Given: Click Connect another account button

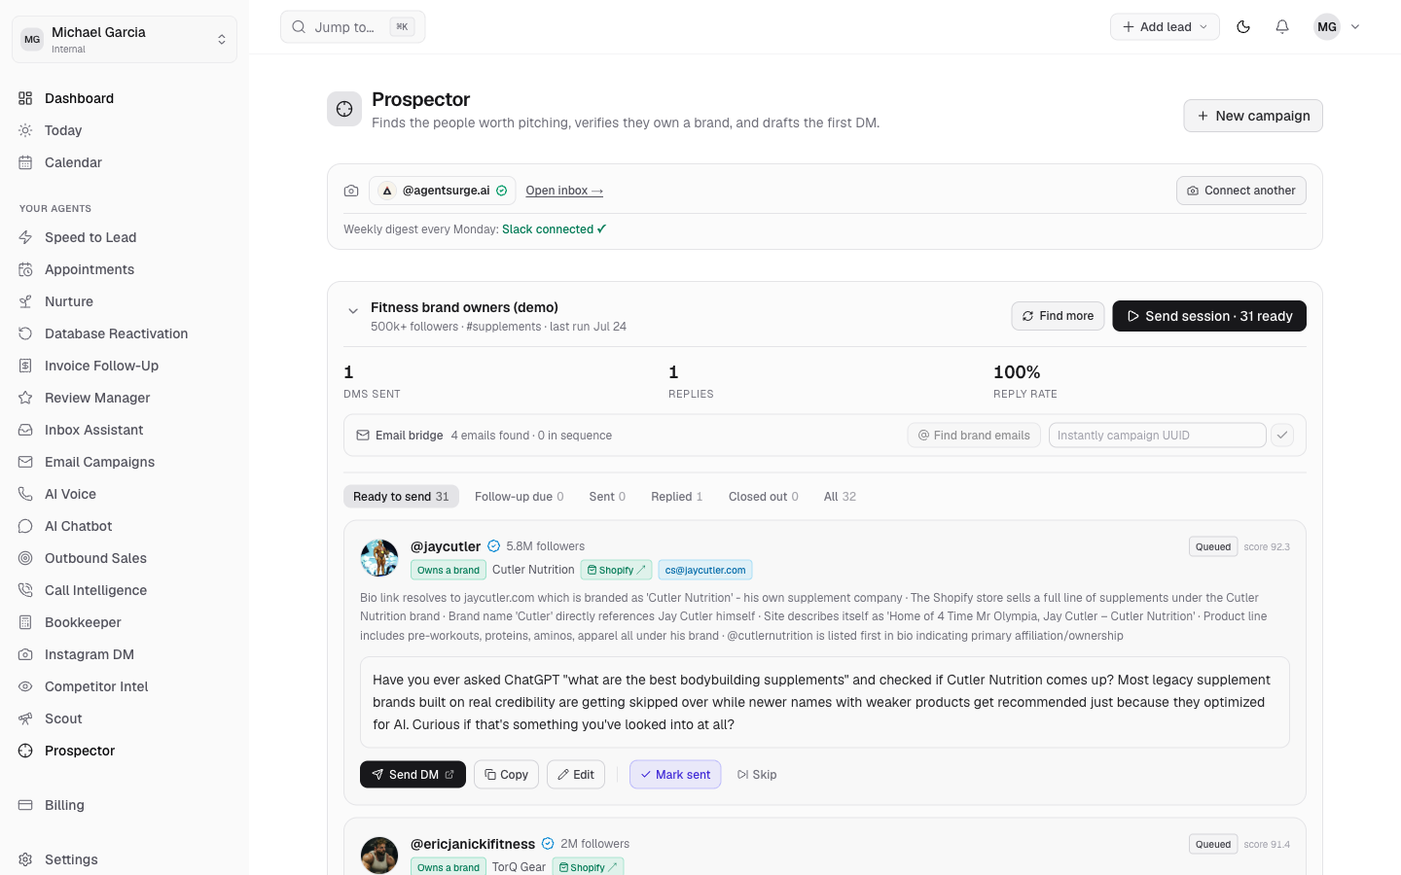Looking at the screenshot, I should (1241, 191).
